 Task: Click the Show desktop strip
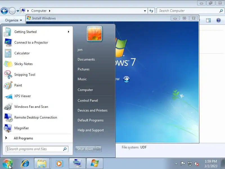click(x=223, y=164)
